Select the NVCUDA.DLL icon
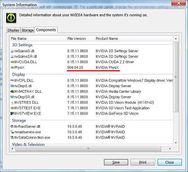The height and width of the screenshot is (172, 188). tap(12, 62)
